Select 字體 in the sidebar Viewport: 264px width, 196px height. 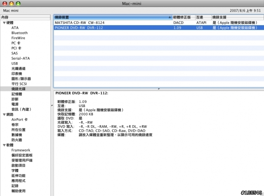15,170
